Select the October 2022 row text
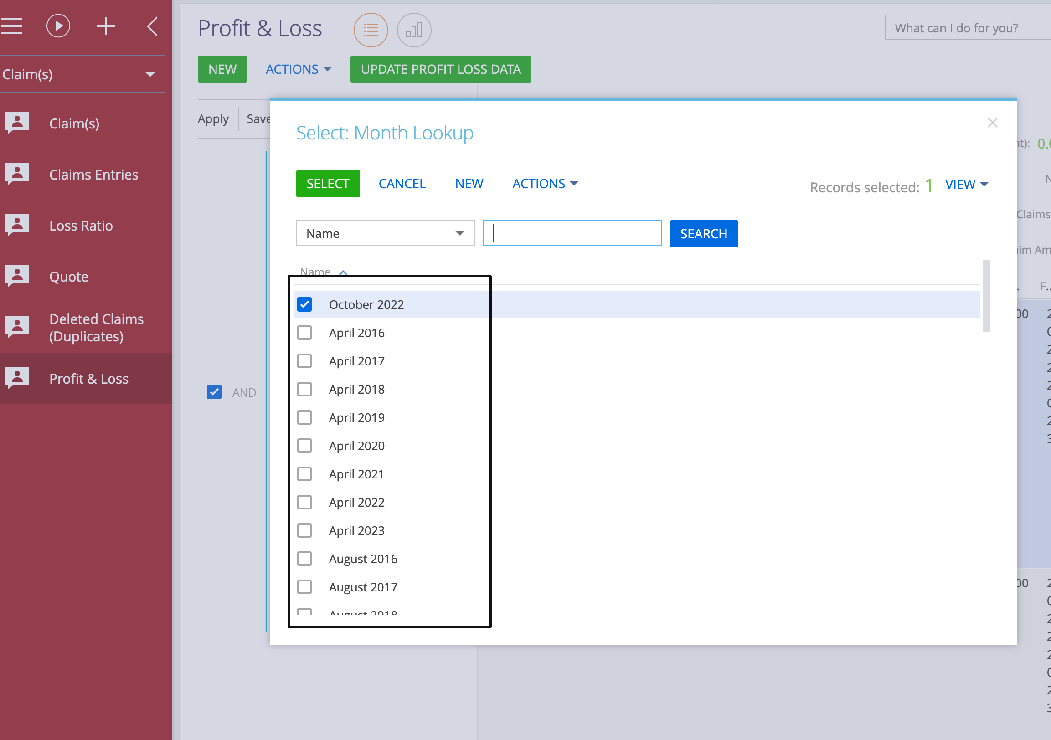 pos(366,305)
